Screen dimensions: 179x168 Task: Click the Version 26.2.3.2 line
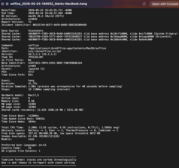pos(29,54)
